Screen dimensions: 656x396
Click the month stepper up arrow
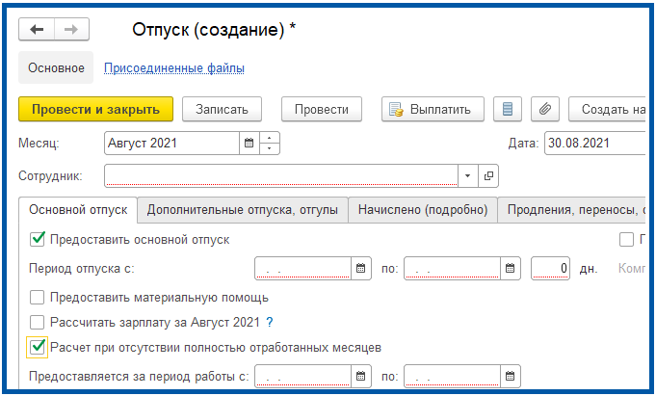coord(270,138)
